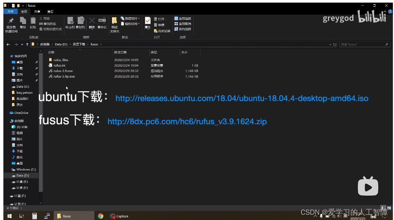Switch to the Share ribbon tab

point(37,11)
